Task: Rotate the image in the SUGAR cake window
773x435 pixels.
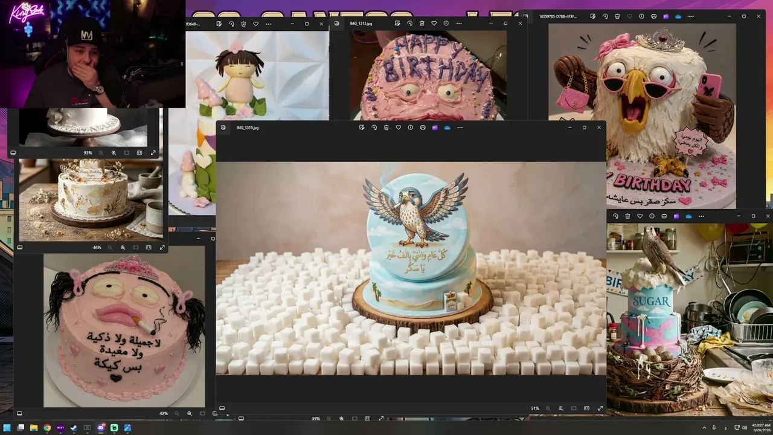Action: coord(615,216)
